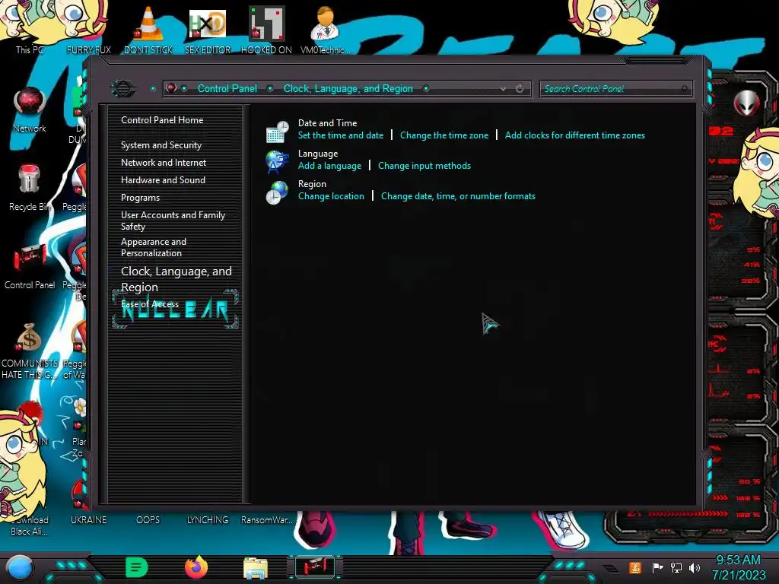Click the Java update tray icon
The height and width of the screenshot is (584, 779).
coord(635,567)
